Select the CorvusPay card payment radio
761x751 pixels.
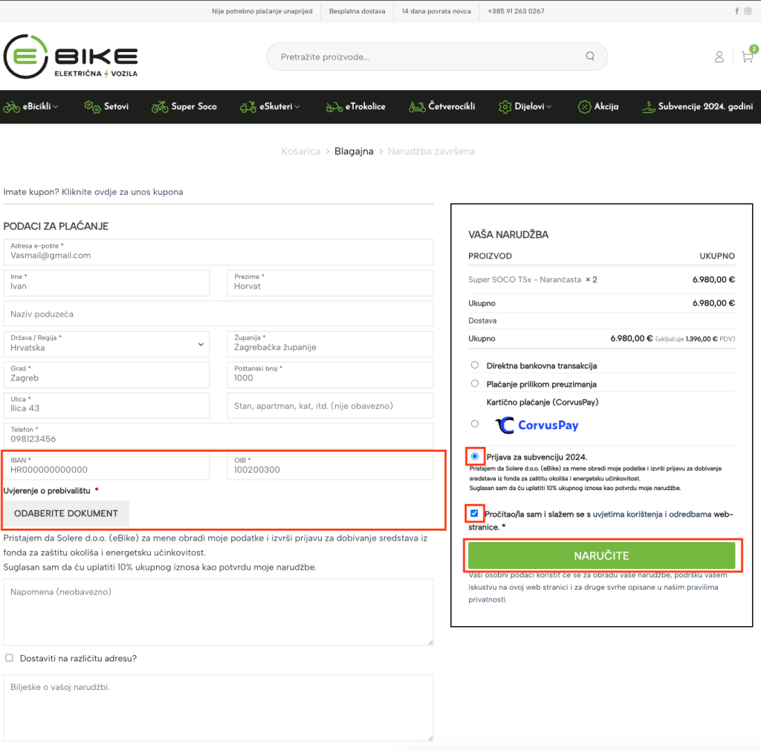point(475,424)
